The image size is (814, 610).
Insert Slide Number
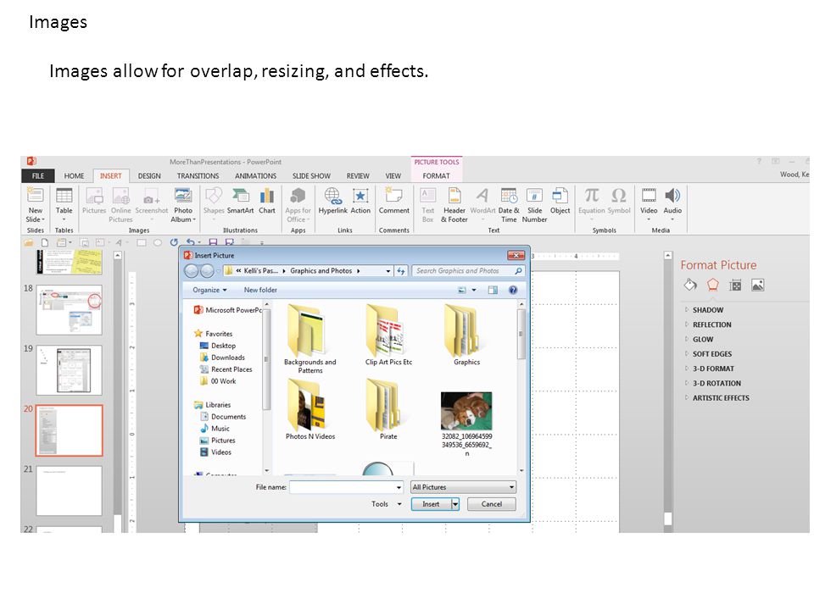[x=535, y=205]
